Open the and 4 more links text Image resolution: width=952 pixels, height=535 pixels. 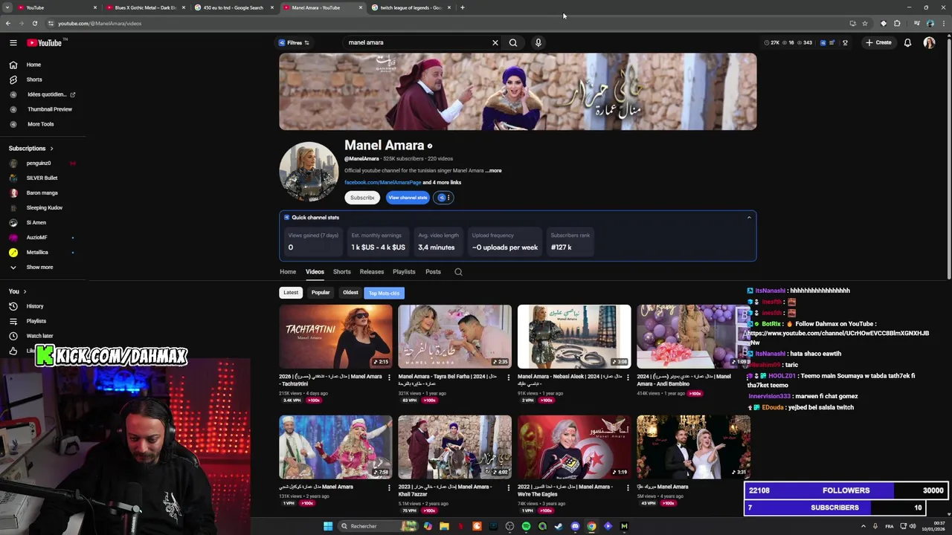(442, 182)
